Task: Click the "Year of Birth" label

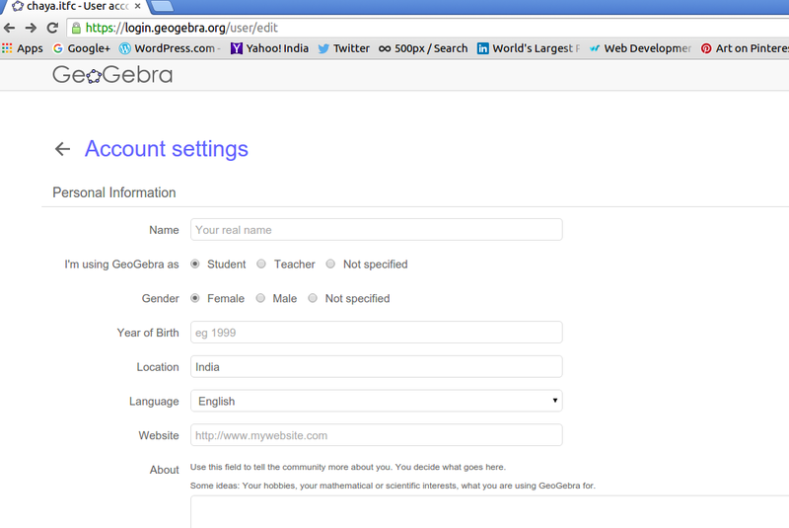Action: tap(148, 333)
